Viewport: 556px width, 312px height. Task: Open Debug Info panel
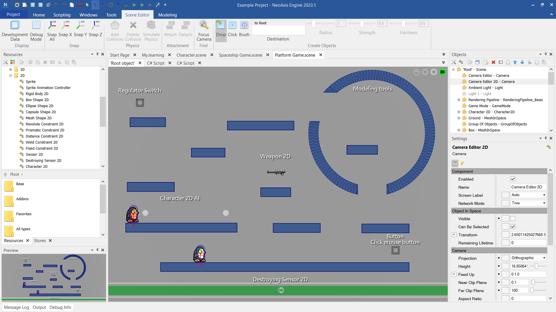coord(60,307)
